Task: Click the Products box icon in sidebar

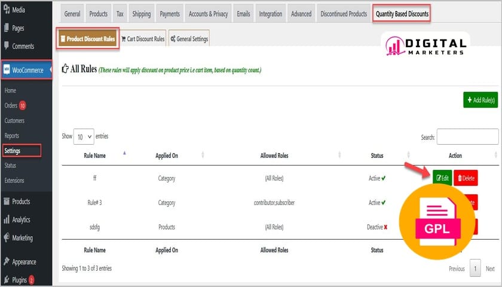Action: point(6,201)
